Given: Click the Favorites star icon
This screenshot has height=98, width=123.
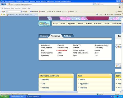Looking at the screenshot, I should coord(2,15).
